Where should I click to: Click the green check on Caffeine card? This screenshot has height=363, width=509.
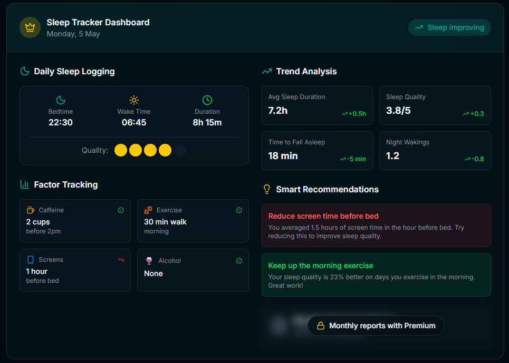point(121,210)
